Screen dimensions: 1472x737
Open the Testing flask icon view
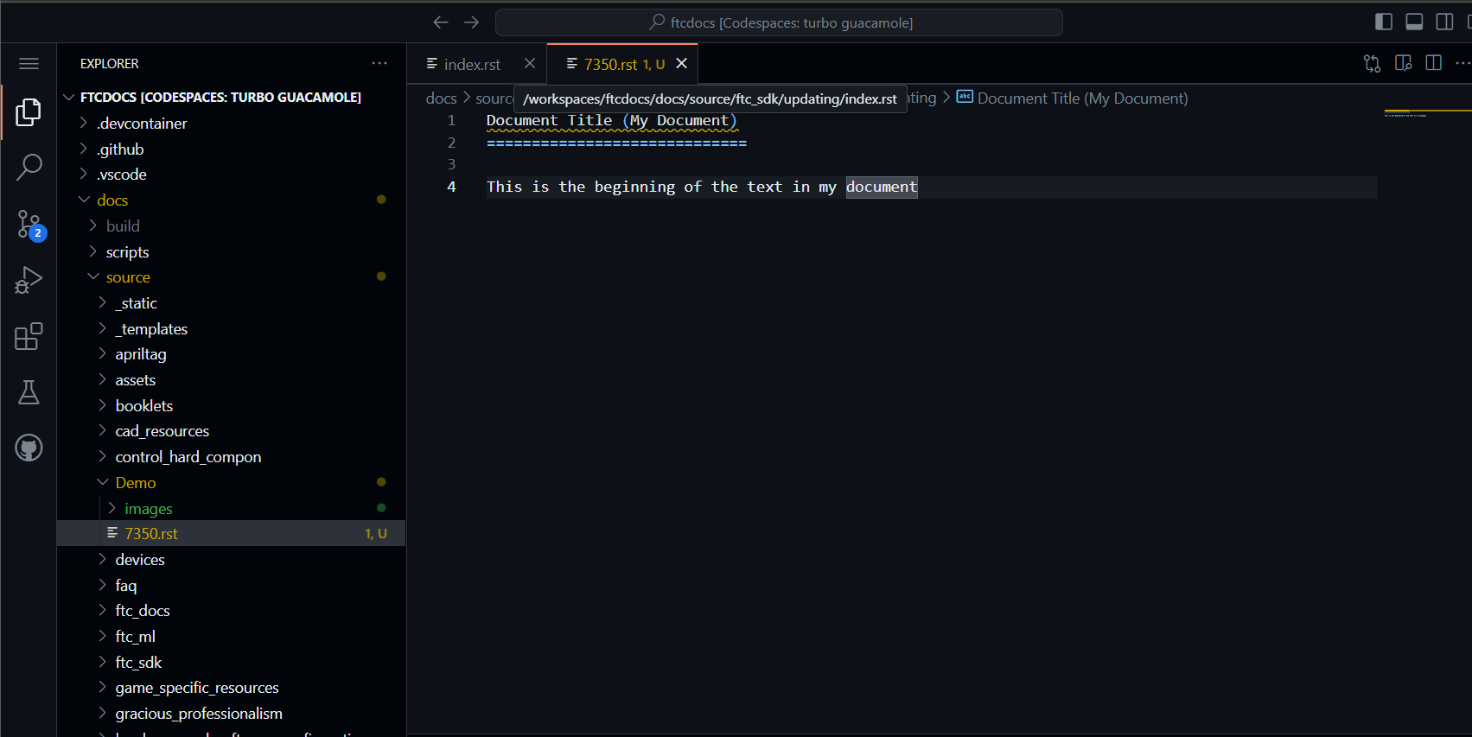click(29, 392)
